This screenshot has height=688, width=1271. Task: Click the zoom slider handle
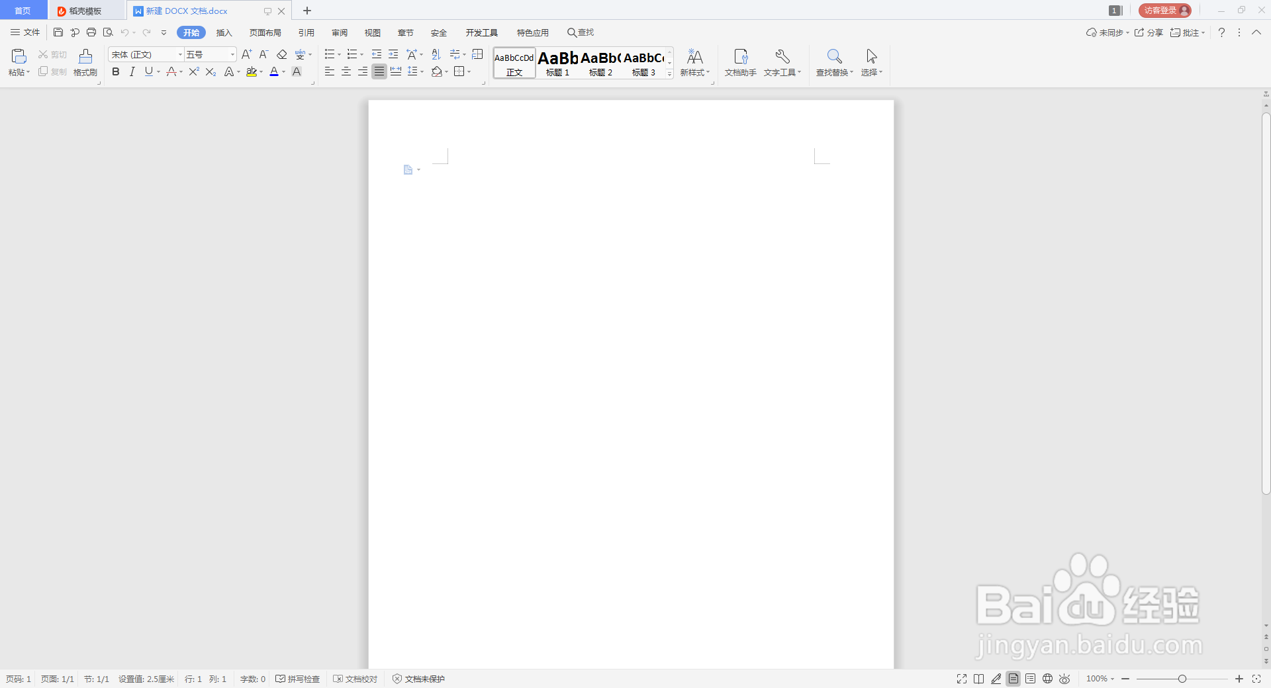(x=1182, y=679)
